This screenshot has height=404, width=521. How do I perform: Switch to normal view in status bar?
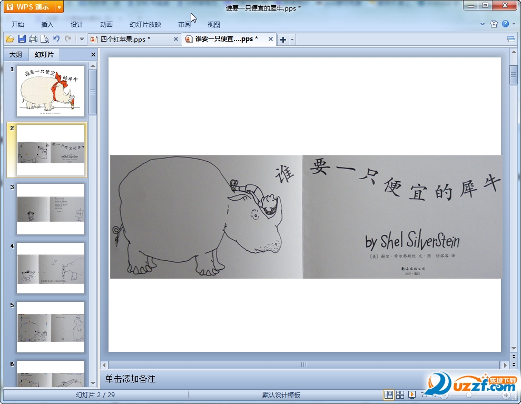click(388, 395)
